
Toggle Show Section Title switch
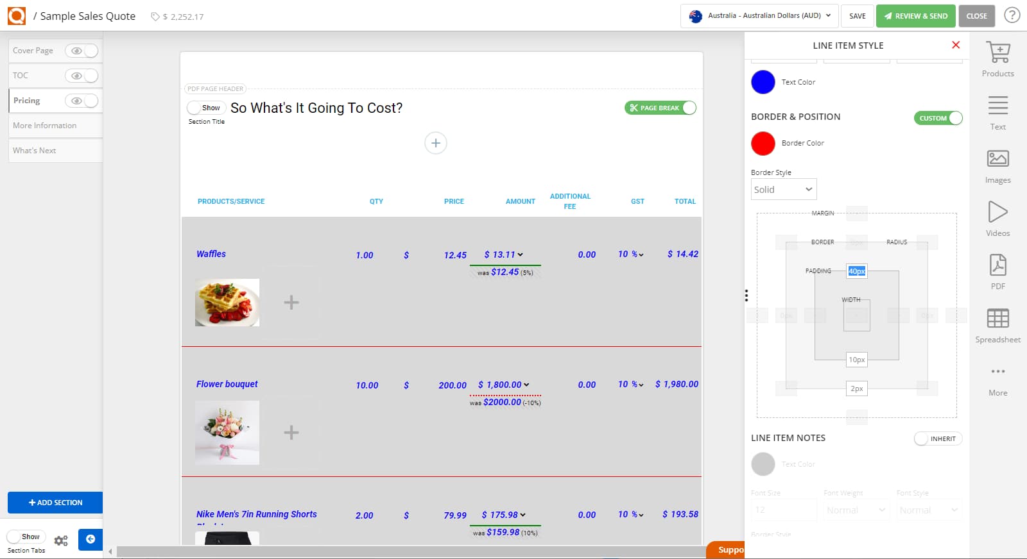206,108
